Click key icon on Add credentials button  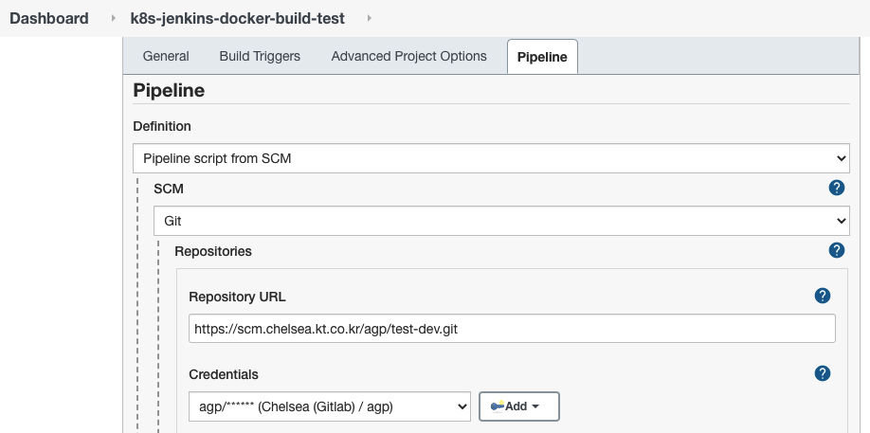click(497, 406)
